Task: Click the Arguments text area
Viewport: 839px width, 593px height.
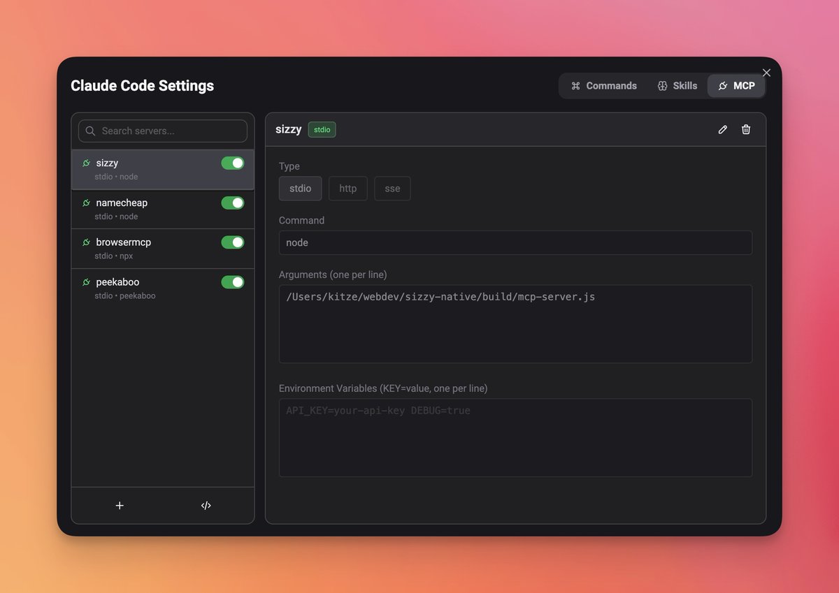Action: [x=515, y=323]
